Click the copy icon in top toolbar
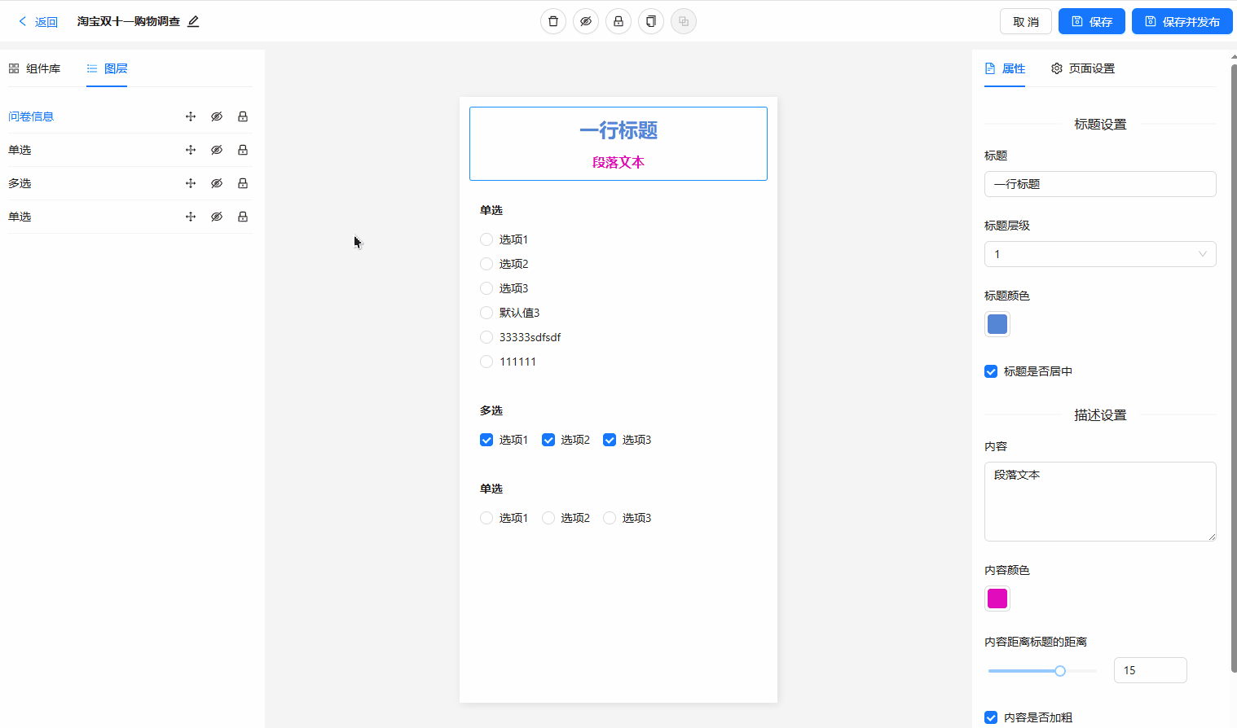The height and width of the screenshot is (728, 1237). coord(651,21)
